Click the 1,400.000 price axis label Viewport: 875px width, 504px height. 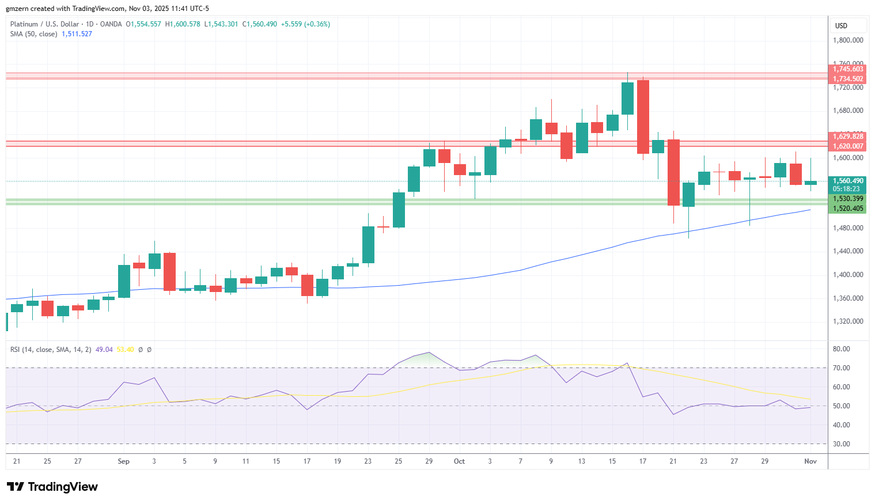click(848, 275)
